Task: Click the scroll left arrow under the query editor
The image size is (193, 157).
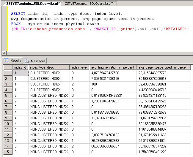Action: [x=4, y=53]
